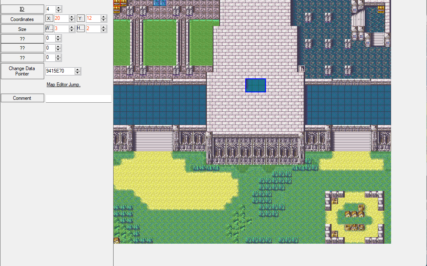This screenshot has width=427, height=266.
Task: Decrease the height value with down arrow
Action: [x=104, y=31]
